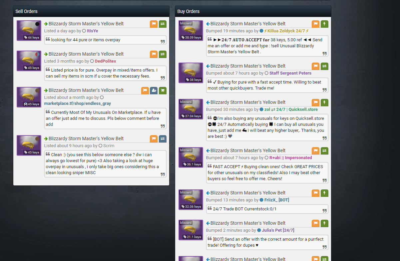Select marketplace 45 keys item thumbnail
400x261 pixels.
pyautogui.click(x=29, y=97)
